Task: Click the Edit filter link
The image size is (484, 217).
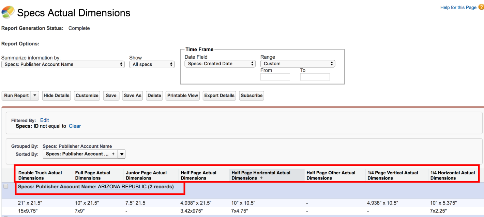Action: [44, 120]
